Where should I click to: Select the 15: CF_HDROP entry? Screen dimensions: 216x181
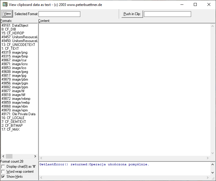(x=13, y=33)
